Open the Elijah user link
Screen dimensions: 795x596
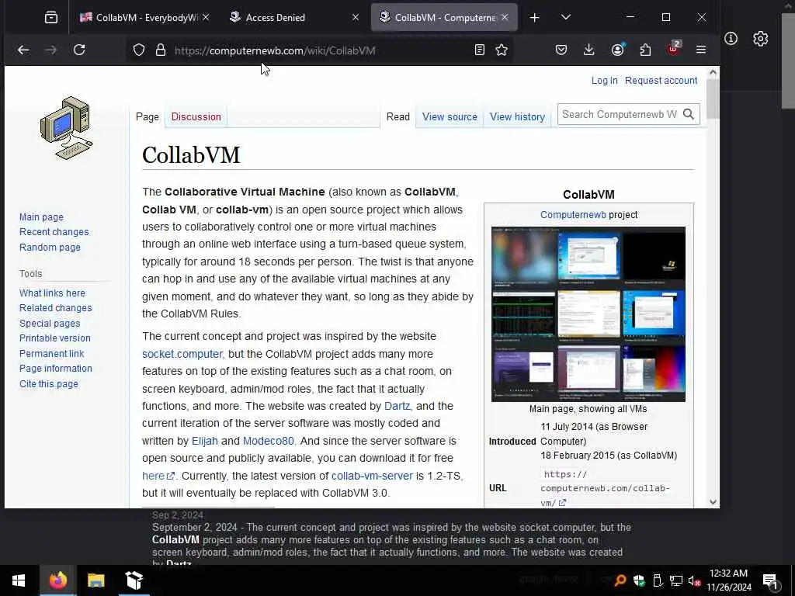coord(205,441)
